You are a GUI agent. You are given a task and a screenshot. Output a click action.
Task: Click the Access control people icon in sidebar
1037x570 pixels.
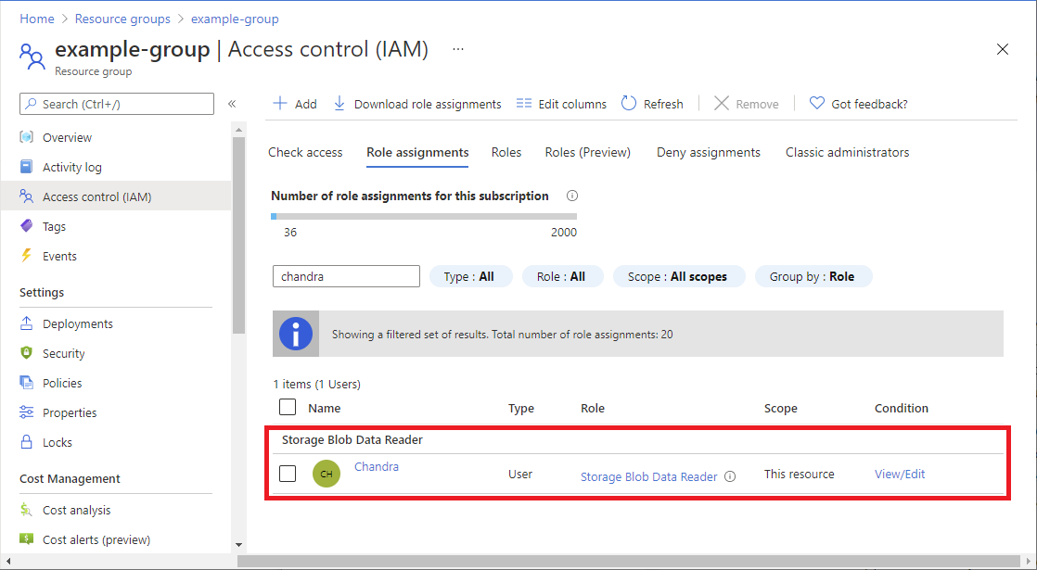point(27,196)
